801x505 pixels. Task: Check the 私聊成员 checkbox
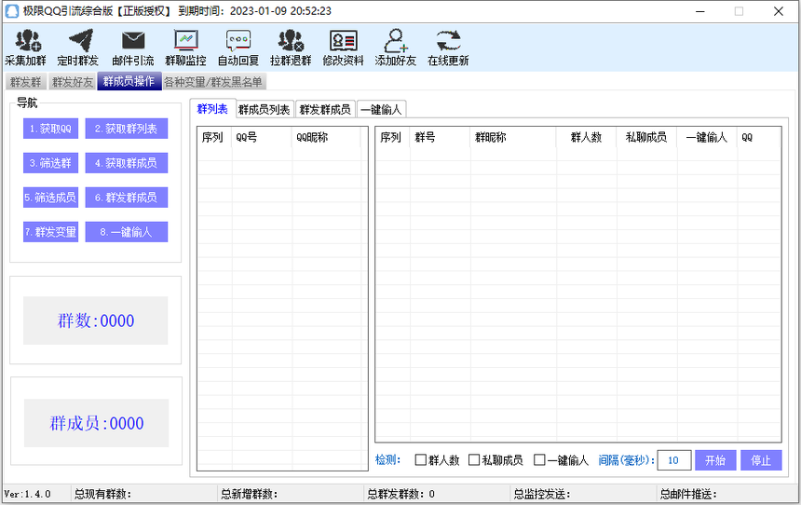click(474, 460)
